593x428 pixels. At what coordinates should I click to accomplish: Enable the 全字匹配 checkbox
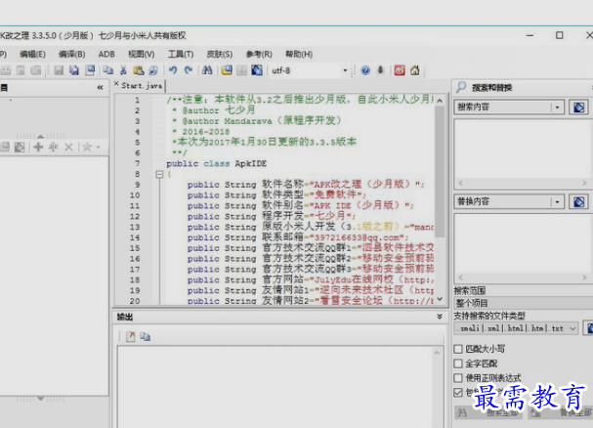tap(458, 364)
